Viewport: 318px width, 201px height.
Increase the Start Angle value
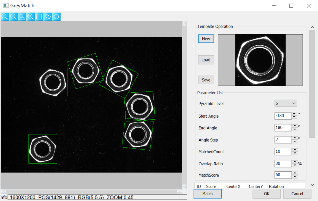(x=294, y=114)
